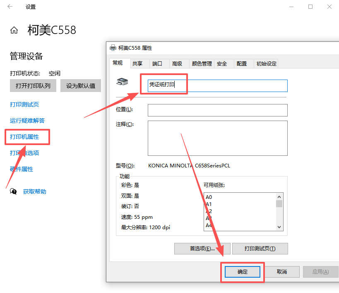Select A4 in available paper list
Screen dimensions: 339x293
coord(209,225)
